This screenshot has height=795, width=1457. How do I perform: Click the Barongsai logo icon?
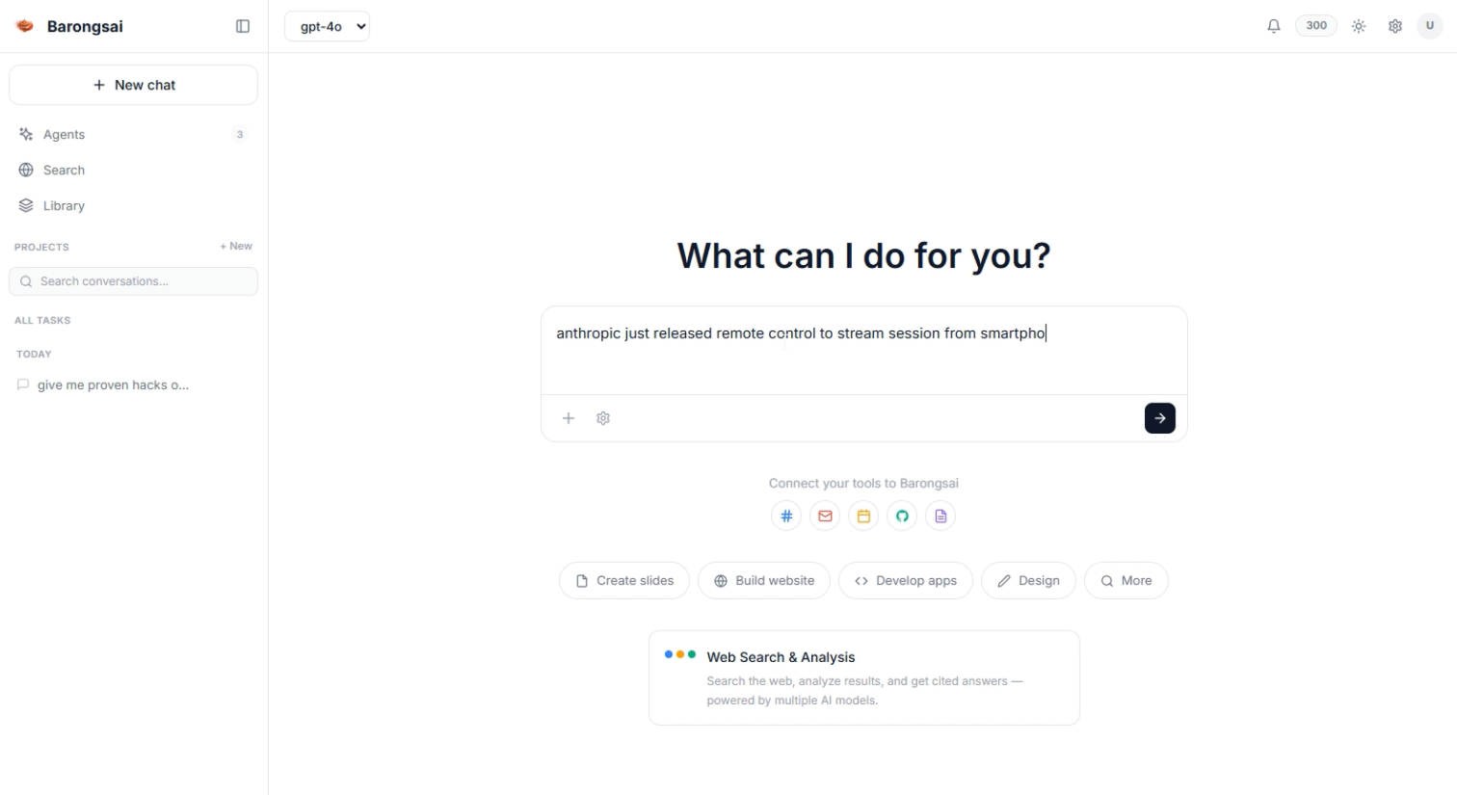[x=25, y=26]
